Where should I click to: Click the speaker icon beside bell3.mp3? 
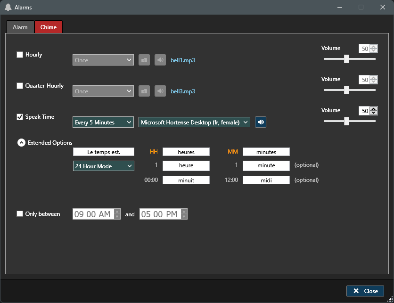[160, 91]
